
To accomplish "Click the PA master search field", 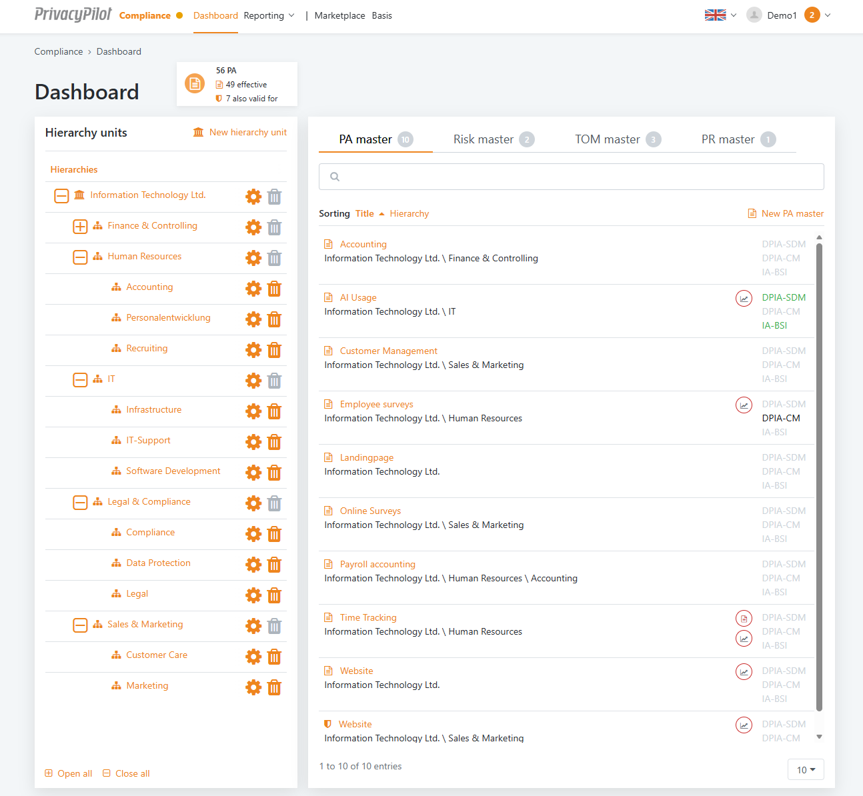I will (571, 177).
